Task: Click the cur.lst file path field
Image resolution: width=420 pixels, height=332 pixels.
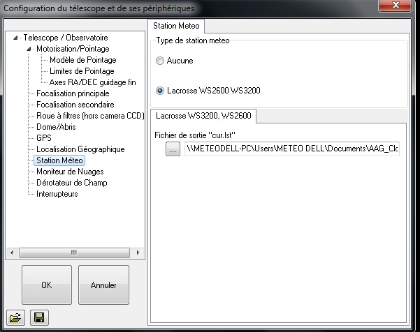Action: pos(292,149)
